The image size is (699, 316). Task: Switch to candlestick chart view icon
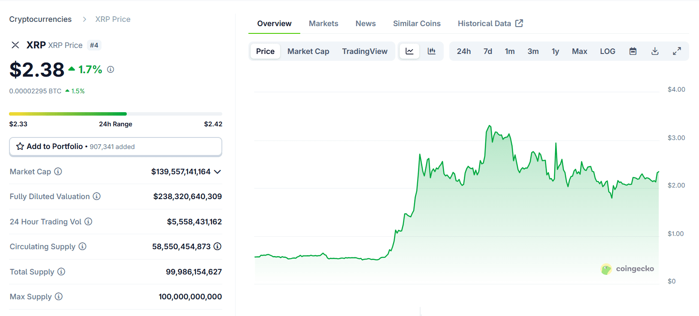432,51
